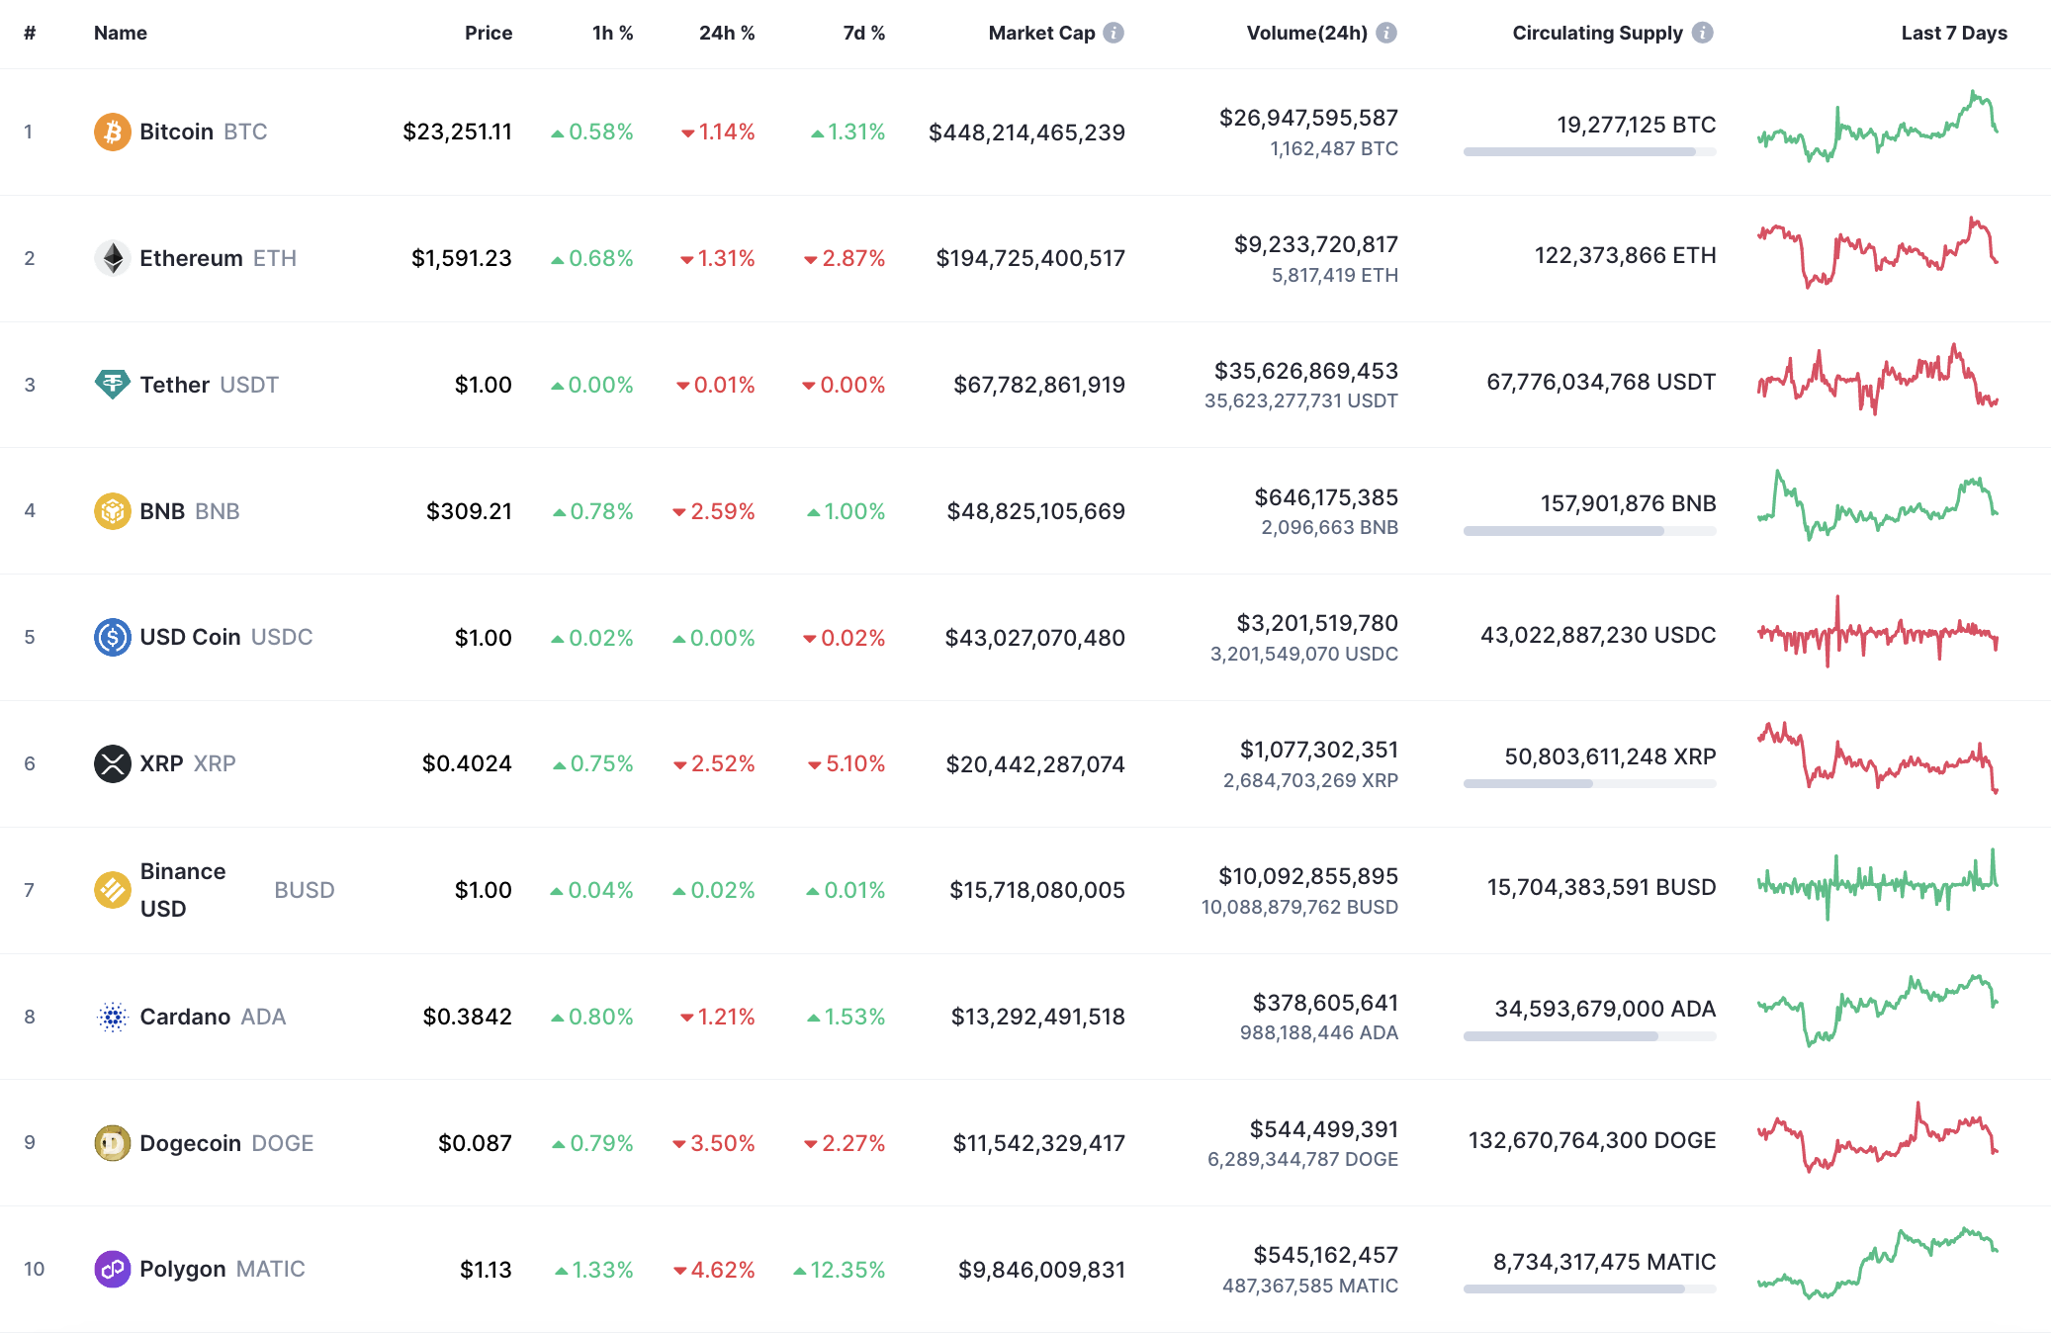Click the Tether logo icon
Screen dimensions: 2051x1333
tap(112, 384)
